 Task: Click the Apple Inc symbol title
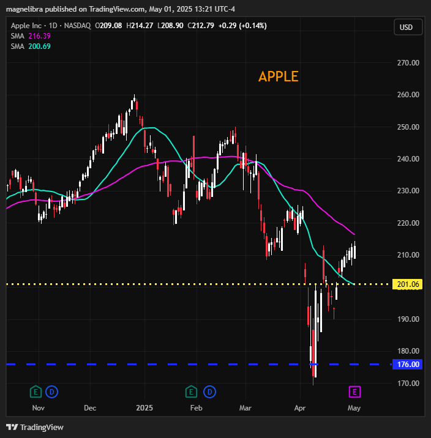coord(26,26)
